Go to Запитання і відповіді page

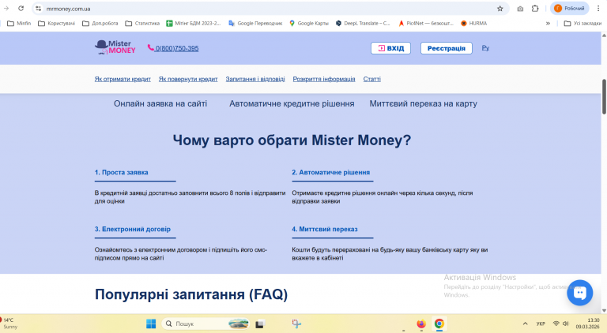[255, 79]
